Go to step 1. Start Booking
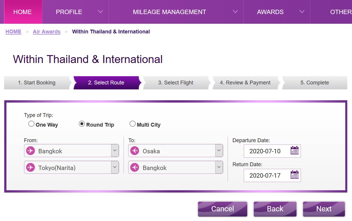 click(37, 83)
